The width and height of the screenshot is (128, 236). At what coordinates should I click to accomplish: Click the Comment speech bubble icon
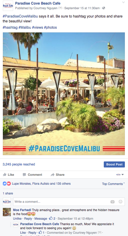pyautogui.click(x=24, y=175)
